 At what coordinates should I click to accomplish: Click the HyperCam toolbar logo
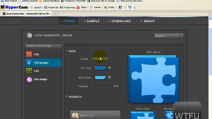[14, 7]
